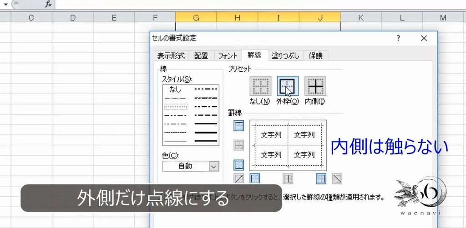Click the fx insert function icon
Image resolution: width=466 pixels, height=228 pixels.
48,4
